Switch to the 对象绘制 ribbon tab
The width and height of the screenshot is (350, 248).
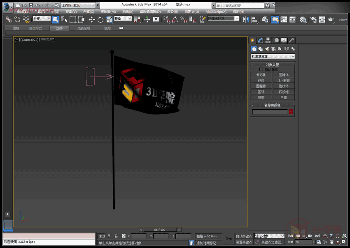click(x=83, y=28)
